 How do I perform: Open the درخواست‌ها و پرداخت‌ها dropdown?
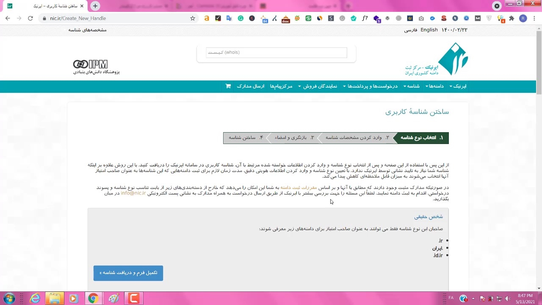pos(371,86)
